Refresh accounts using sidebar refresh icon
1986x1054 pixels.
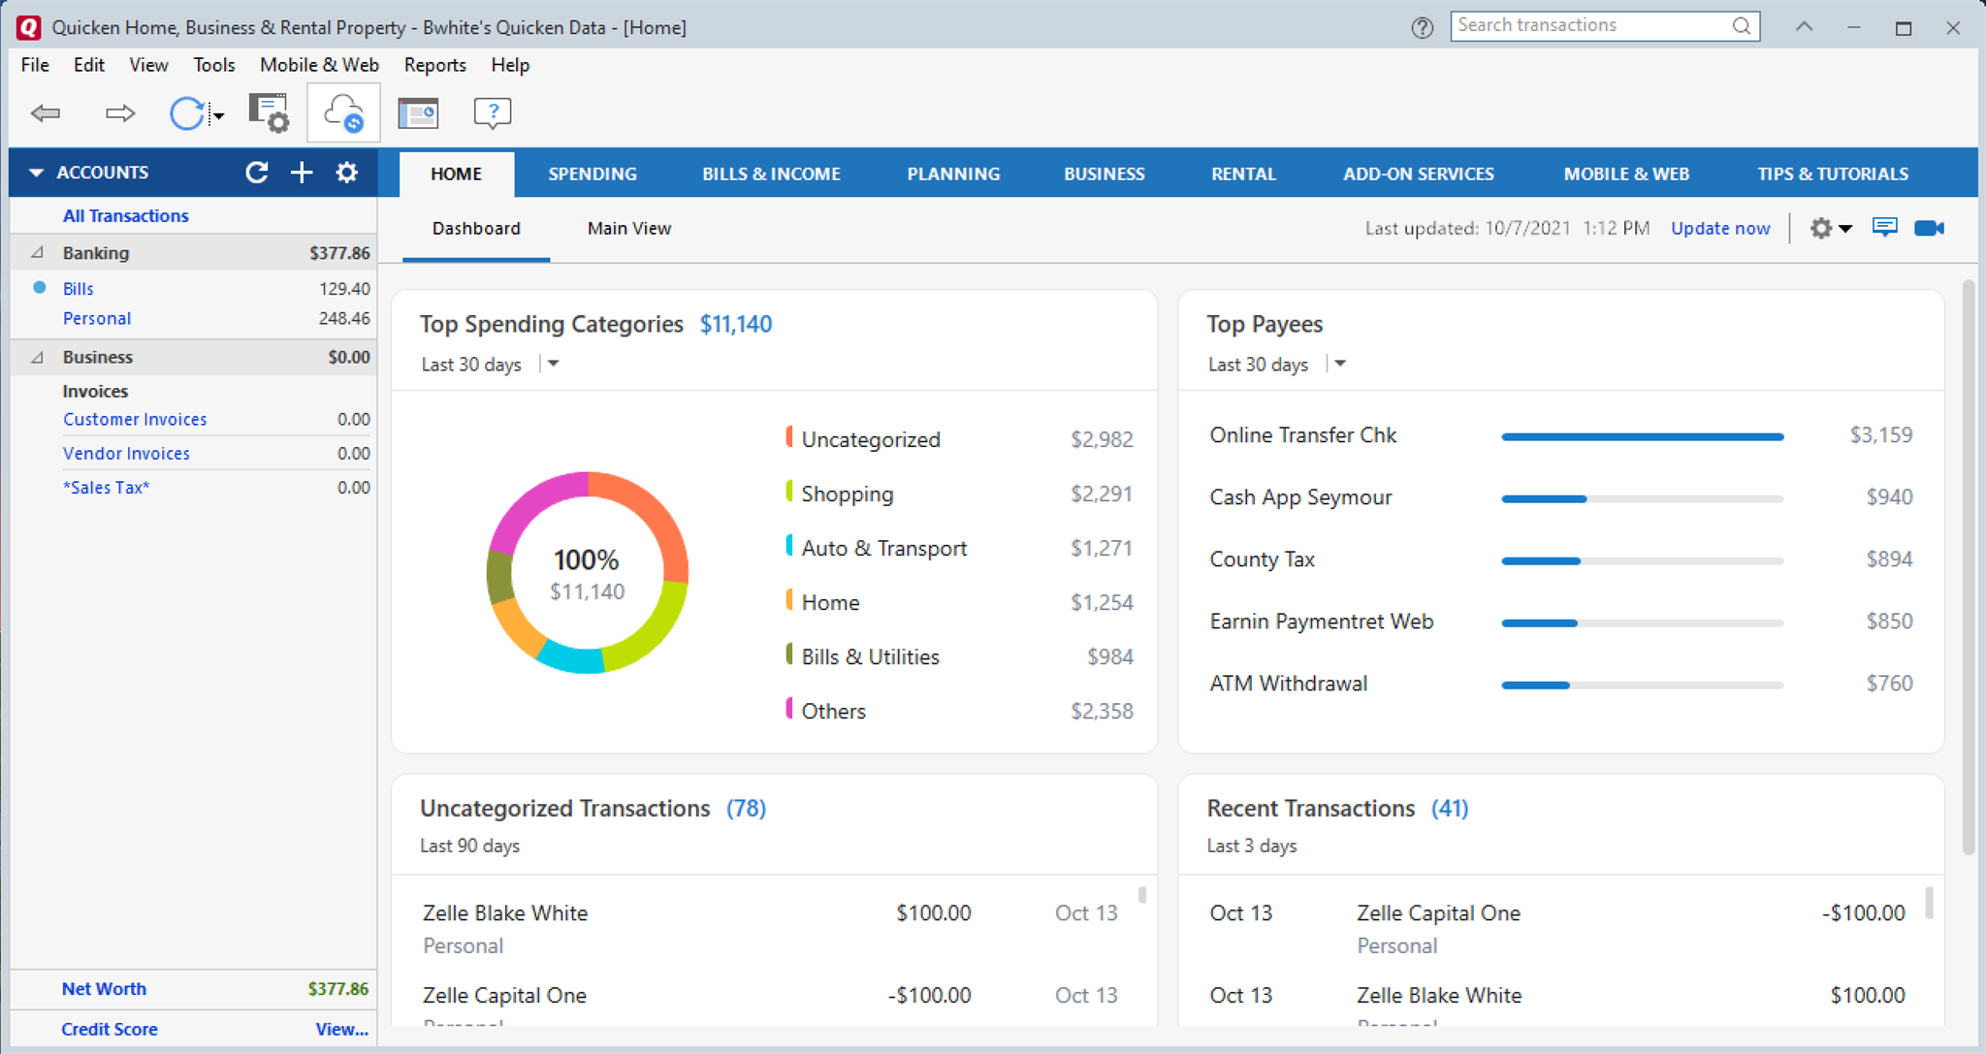[x=257, y=173]
